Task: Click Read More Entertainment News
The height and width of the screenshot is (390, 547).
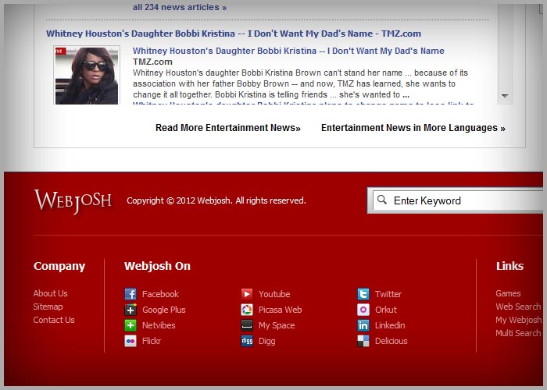Action: coord(228,128)
